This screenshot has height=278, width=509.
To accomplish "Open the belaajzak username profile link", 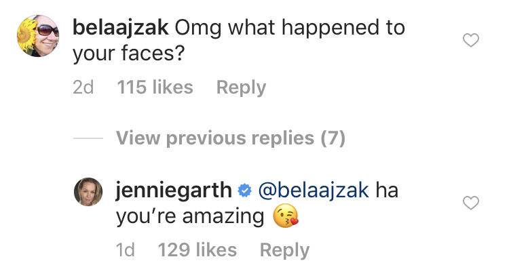I will pos(120,28).
